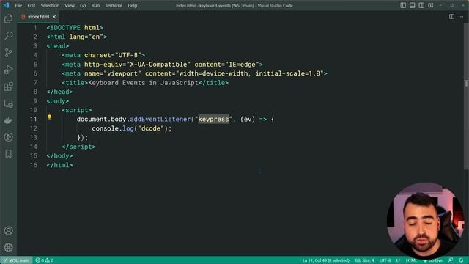Click the closing </script> tag
Image resolution: width=469 pixels, height=264 pixels.
coord(78,147)
